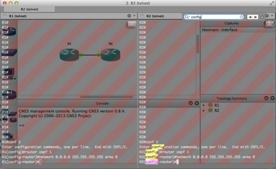Screen dimensions: 276x169
Task: Jump to previous search match
Action: point(250,17)
